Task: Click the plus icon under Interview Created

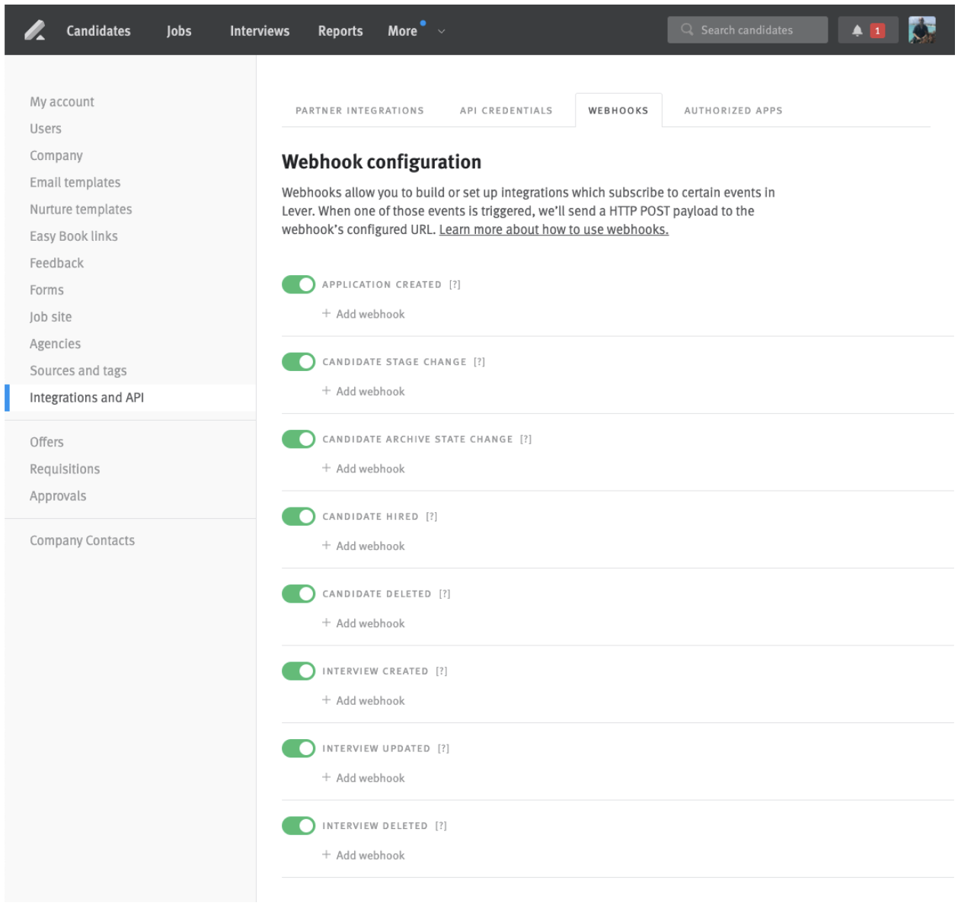Action: point(327,700)
